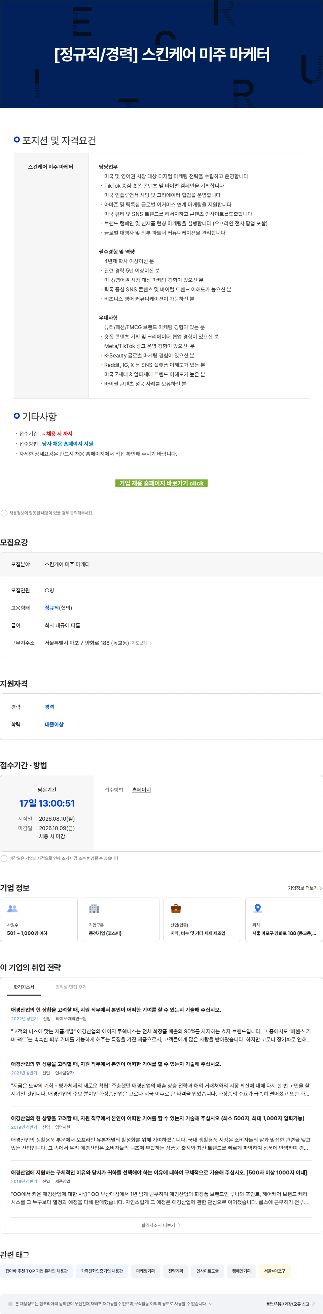Screen dimensions: 323x1314
Task: Click the info icon in footer notice
Action: coord(11,1304)
